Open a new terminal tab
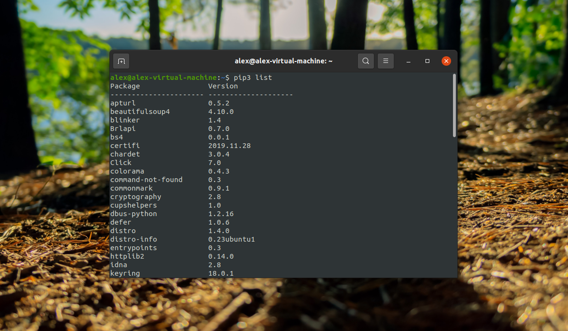Image resolution: width=568 pixels, height=331 pixels. click(x=121, y=61)
